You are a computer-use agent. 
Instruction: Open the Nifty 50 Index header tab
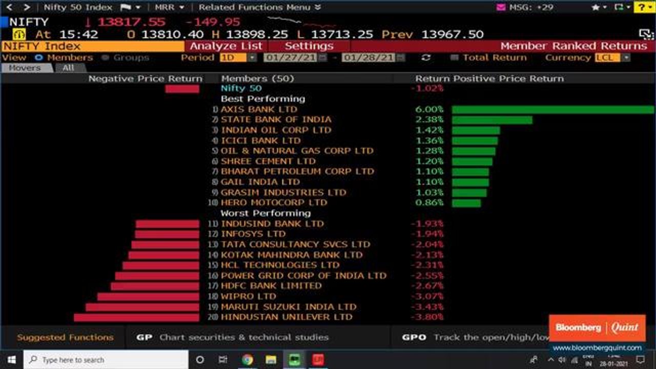(x=78, y=7)
